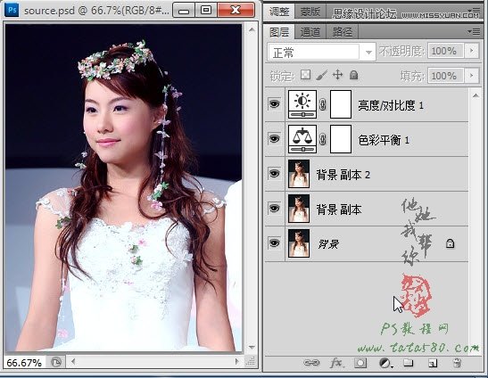Select the 色彩平衡 1 layer mask
The image size is (488, 378).
[x=341, y=139]
